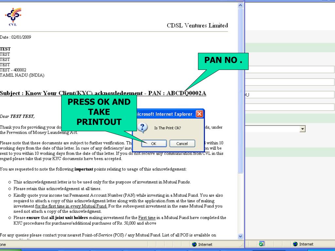The width and height of the screenshot is (335, 251).
Task: Click Cancel in the 'Is The Print Ok?' dialog
Action: 182,143
